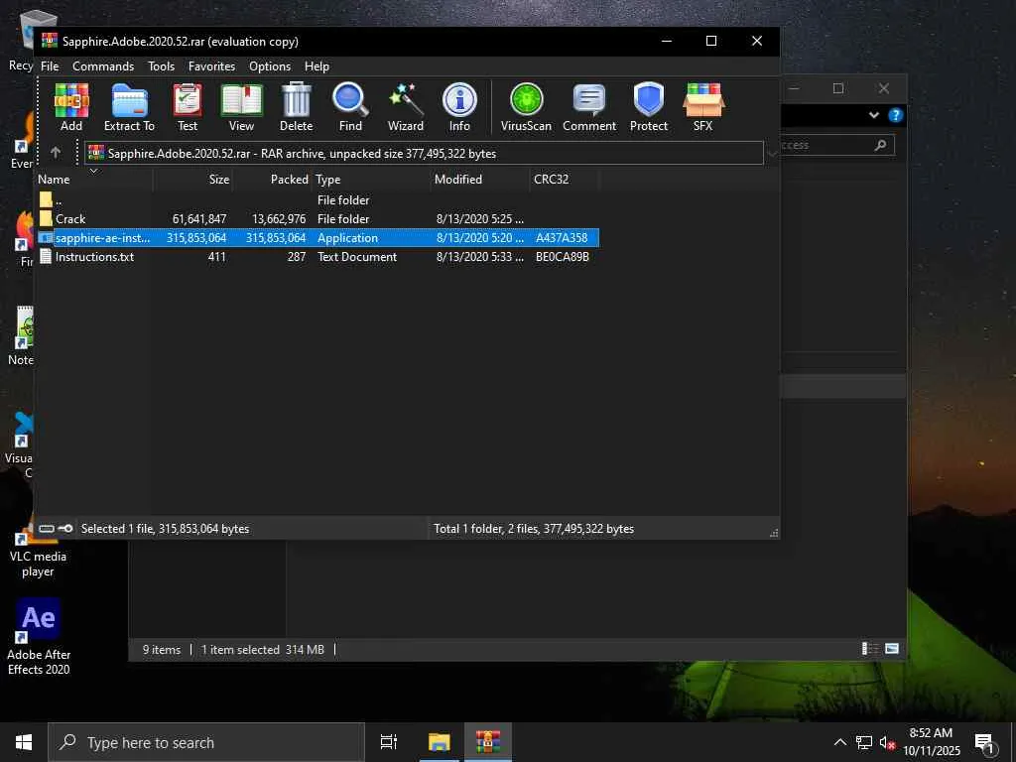
Task: Open File Explorer from the taskbar
Action: [439, 742]
